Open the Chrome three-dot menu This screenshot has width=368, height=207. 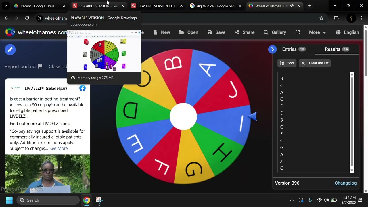[x=361, y=18]
